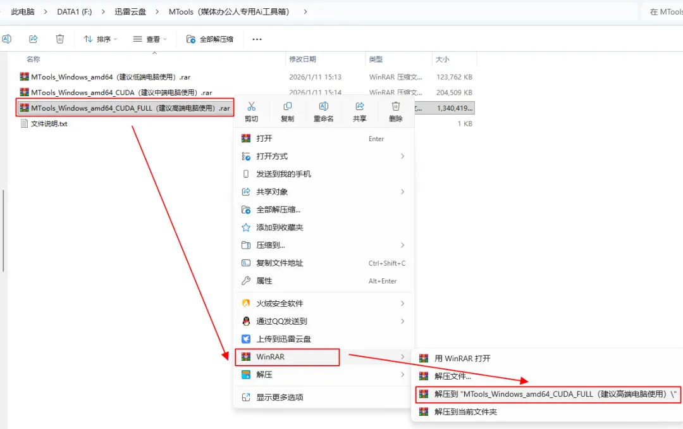
Task: Click the star icon for 添加到收藏夹
Action: (x=246, y=228)
